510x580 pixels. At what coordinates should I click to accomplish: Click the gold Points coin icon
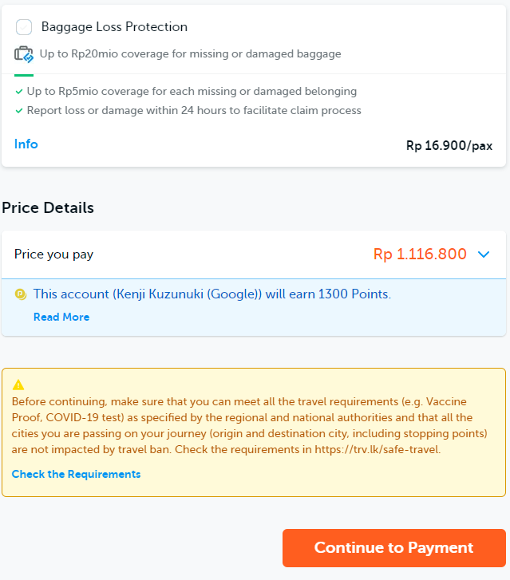pos(21,294)
